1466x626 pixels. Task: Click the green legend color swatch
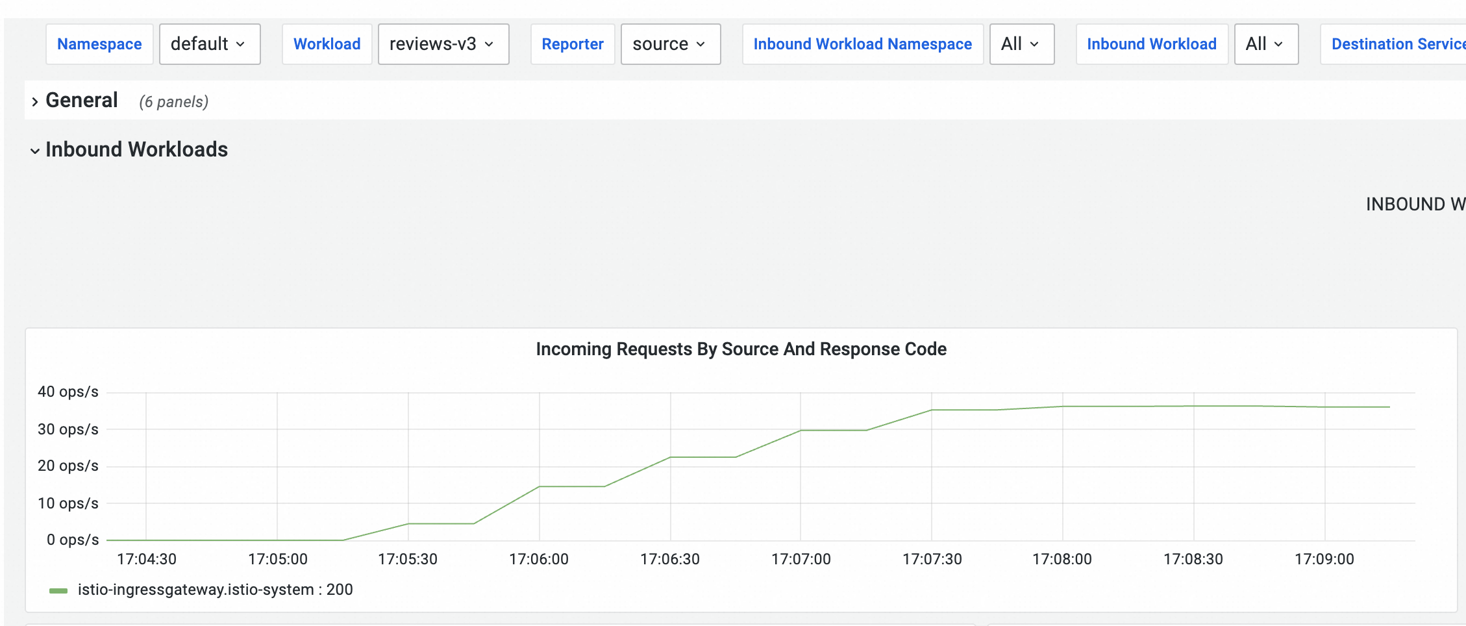(58, 590)
